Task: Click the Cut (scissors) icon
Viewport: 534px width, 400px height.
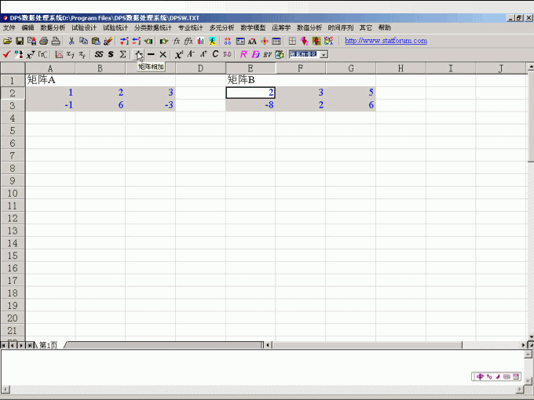Action: [71, 41]
